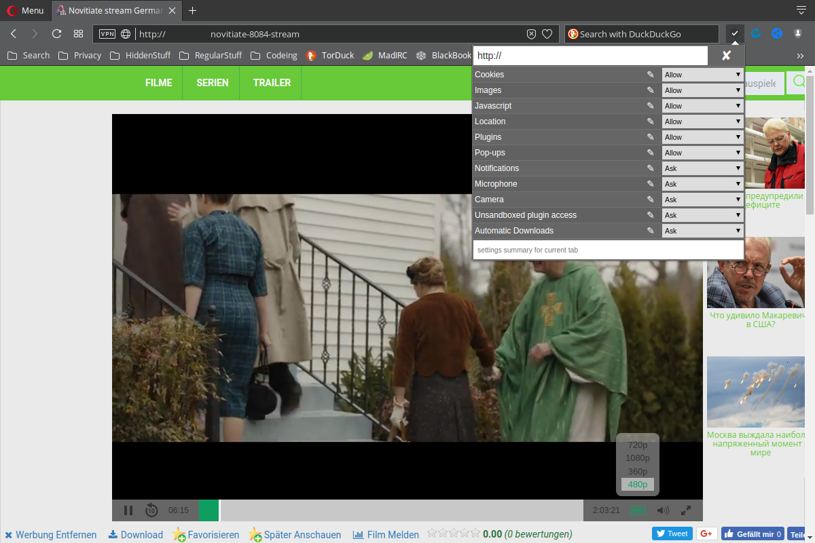Open the Макаревич news thumbnail

coord(756,272)
